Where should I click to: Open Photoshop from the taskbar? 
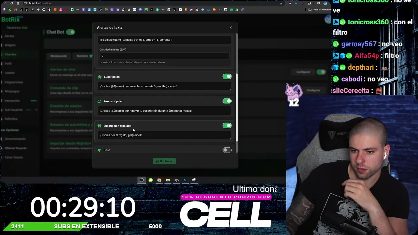click(185, 180)
